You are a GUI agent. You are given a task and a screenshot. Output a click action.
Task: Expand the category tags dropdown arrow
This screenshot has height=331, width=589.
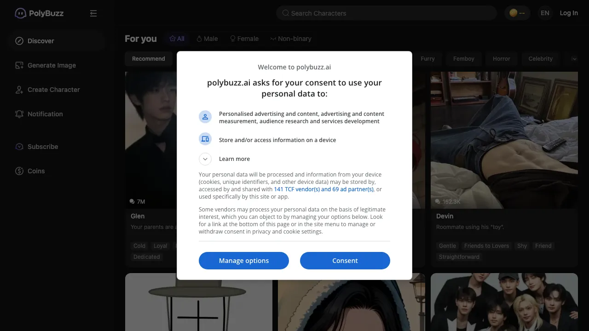(573, 59)
